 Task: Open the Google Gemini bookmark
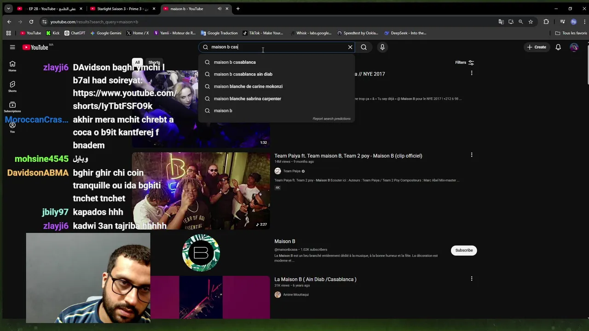(x=106, y=33)
